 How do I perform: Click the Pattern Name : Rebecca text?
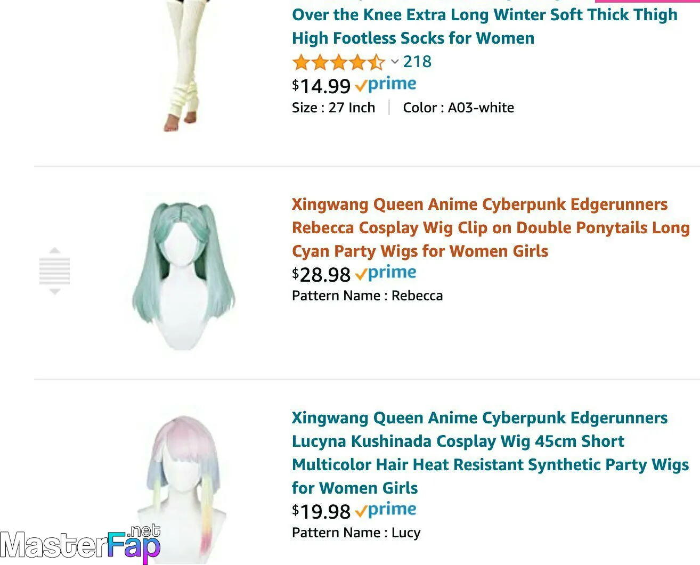tap(367, 296)
